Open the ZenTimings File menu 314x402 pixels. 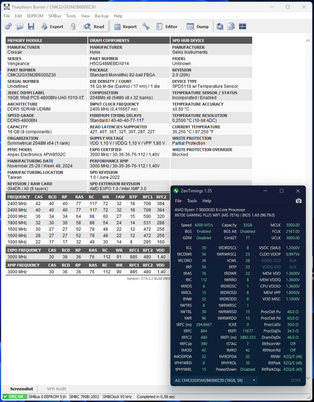pyautogui.click(x=178, y=200)
